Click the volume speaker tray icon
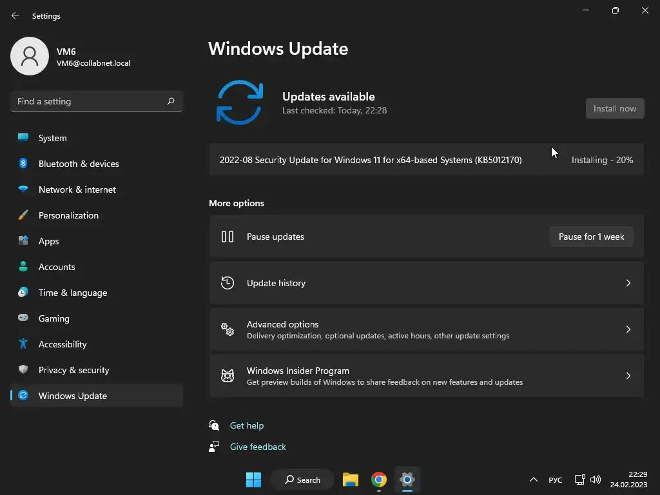Screen dimensions: 660x495 [596, 480]
